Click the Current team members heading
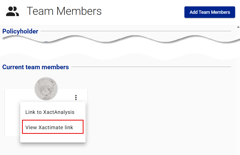This screenshot has height=155, width=240. 36,67
